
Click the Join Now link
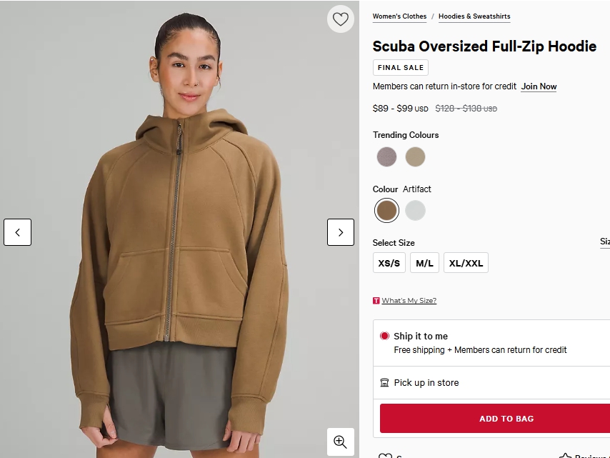[539, 86]
